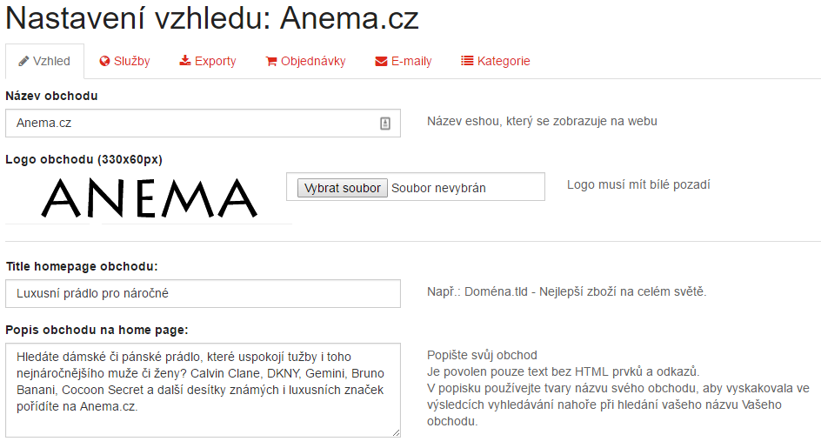The image size is (821, 448).
Task: Click the ANEMA logo image
Action: [150, 198]
